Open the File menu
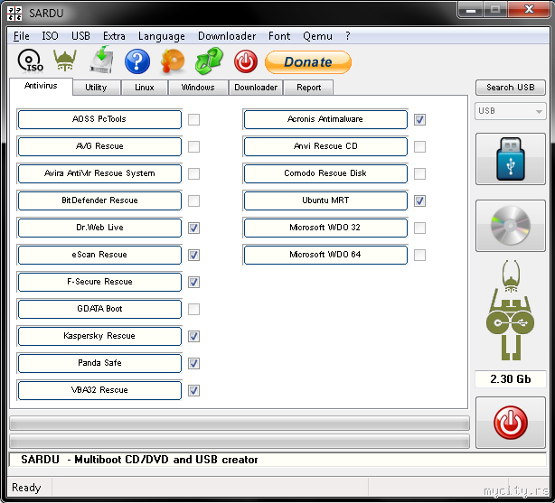The height and width of the screenshot is (503, 555). 22,36
